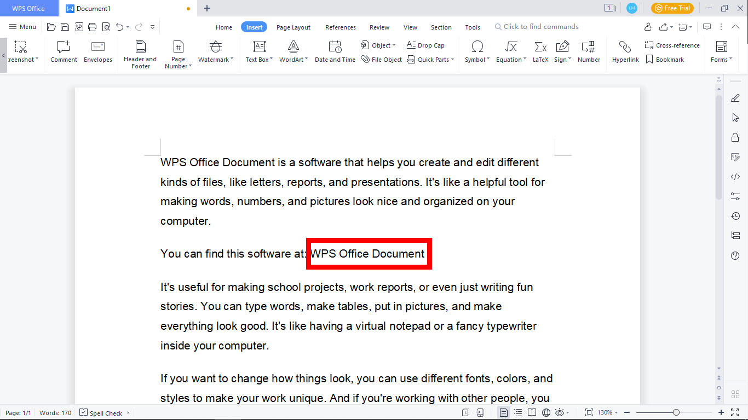Image resolution: width=748 pixels, height=420 pixels.
Task: Enable full screen mode
Action: [x=734, y=413]
